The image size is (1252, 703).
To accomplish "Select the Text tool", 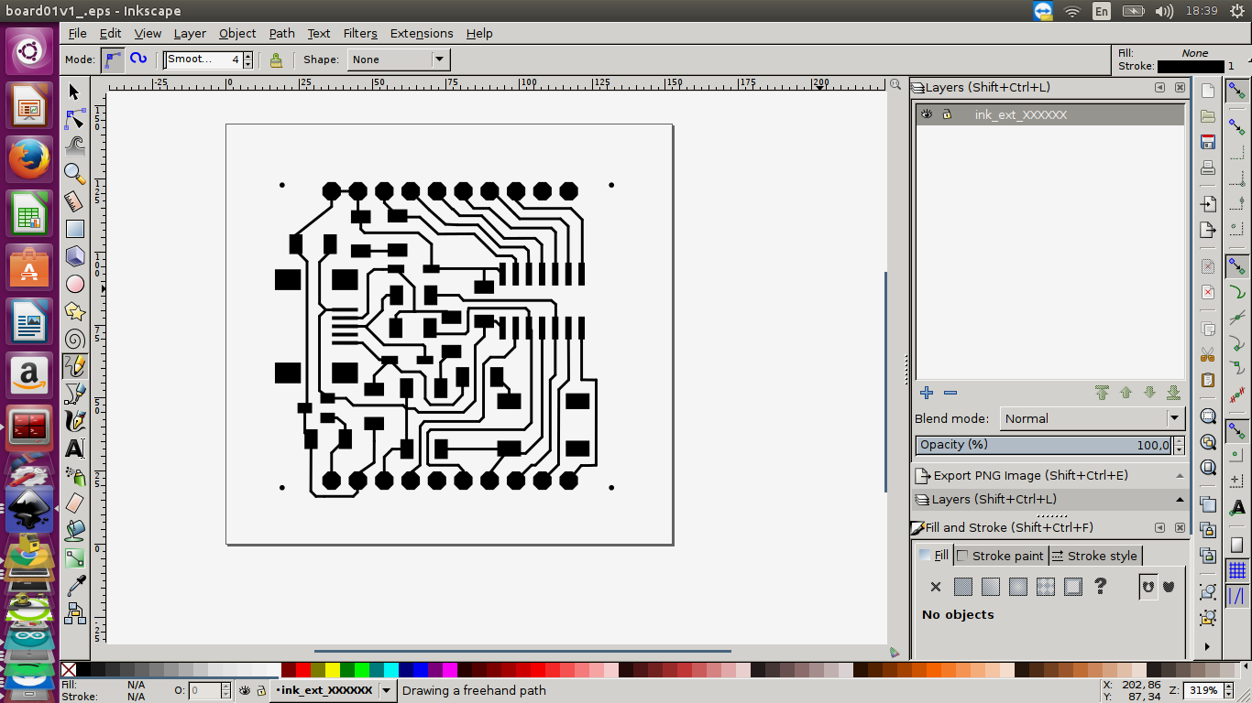I will (75, 449).
